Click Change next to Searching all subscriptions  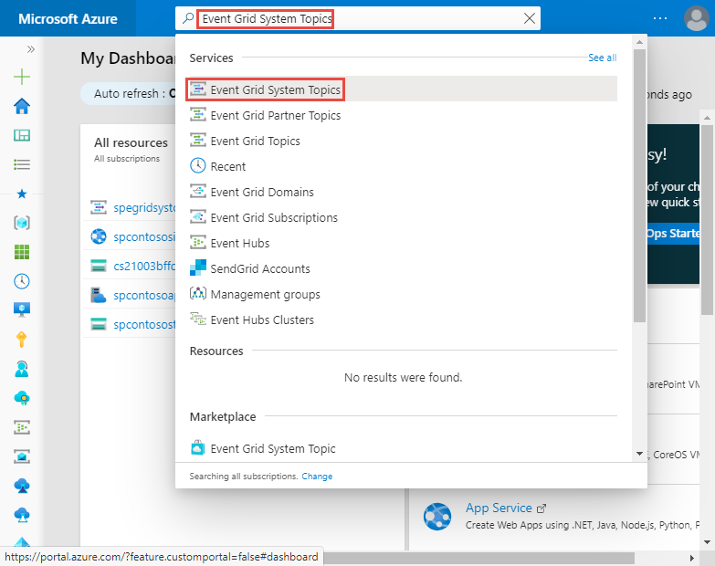[317, 477]
